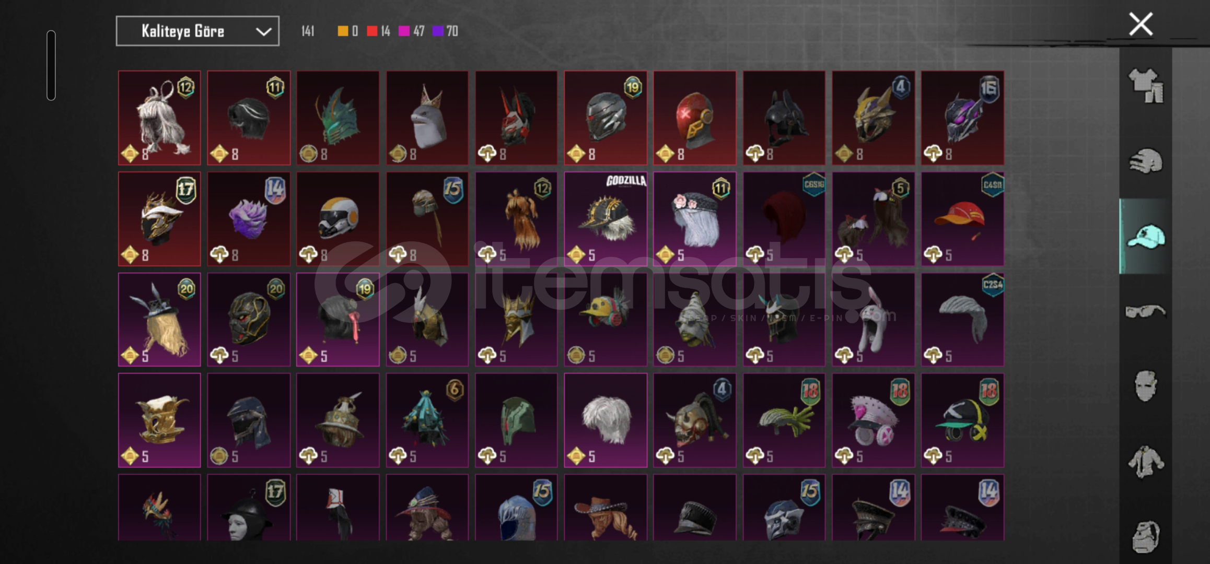Choose the red cap with C4S11 badge

(962, 219)
